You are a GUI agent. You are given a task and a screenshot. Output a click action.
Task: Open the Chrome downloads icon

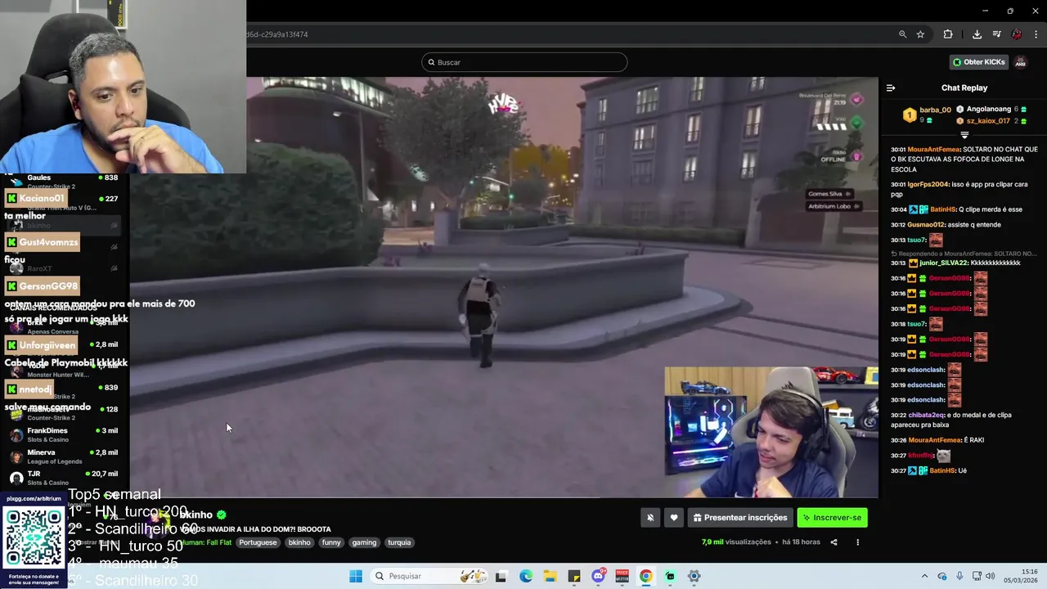tap(977, 34)
